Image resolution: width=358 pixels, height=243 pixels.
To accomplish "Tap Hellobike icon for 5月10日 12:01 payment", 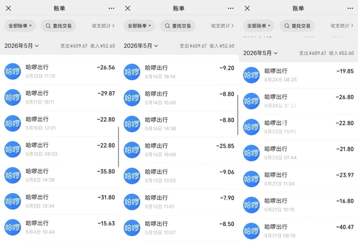I will 13,123.
